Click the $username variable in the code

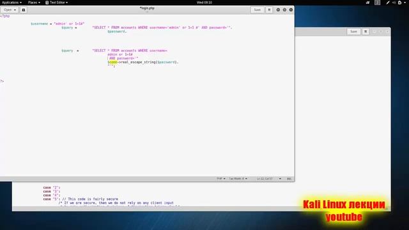(x=40, y=24)
